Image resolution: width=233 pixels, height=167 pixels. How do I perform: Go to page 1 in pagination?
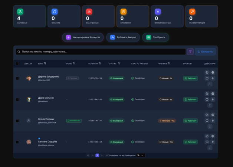tap(97, 155)
